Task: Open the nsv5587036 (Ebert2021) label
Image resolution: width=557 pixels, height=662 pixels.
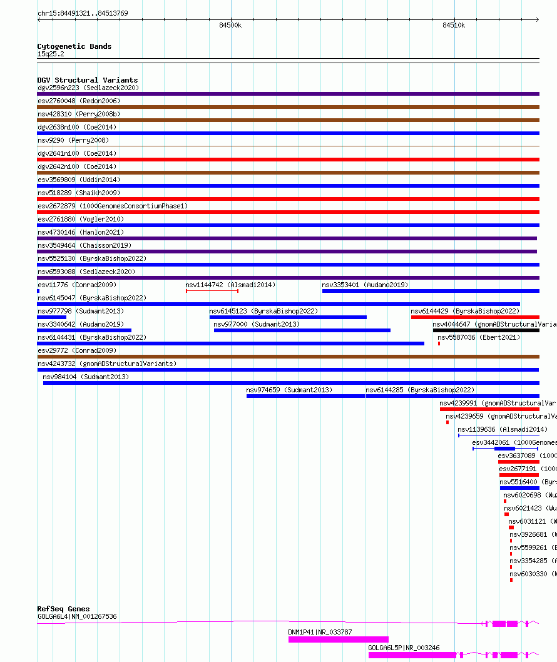Action: 479,337
